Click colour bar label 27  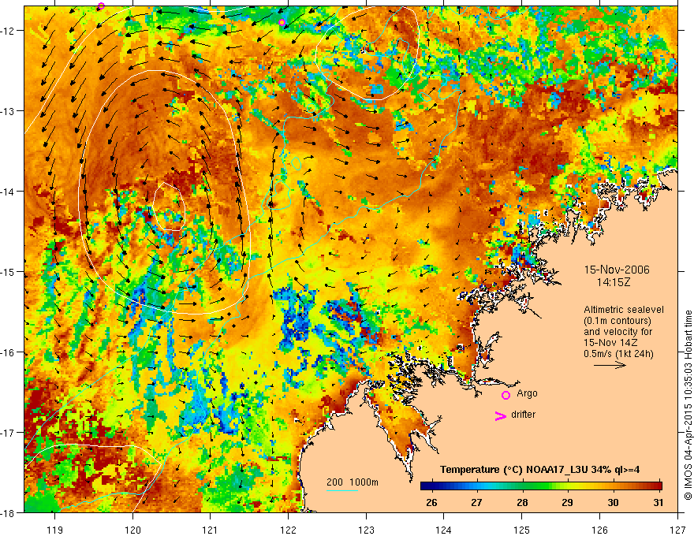tap(476, 503)
